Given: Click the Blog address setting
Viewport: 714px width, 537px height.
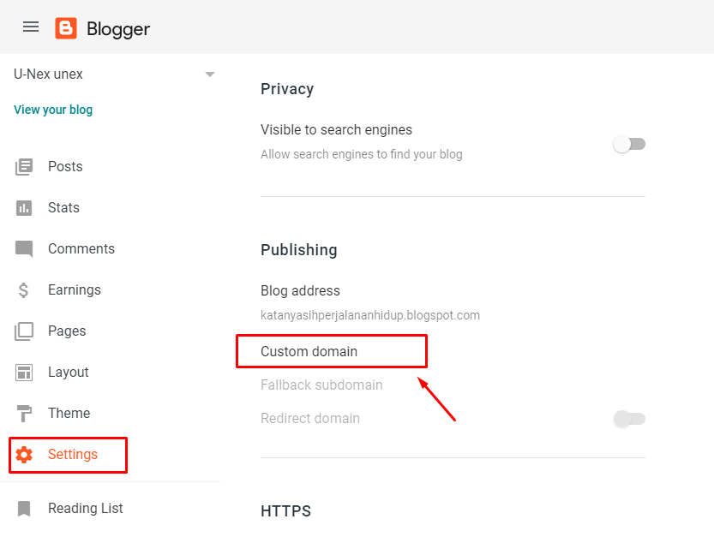Looking at the screenshot, I should [x=300, y=291].
